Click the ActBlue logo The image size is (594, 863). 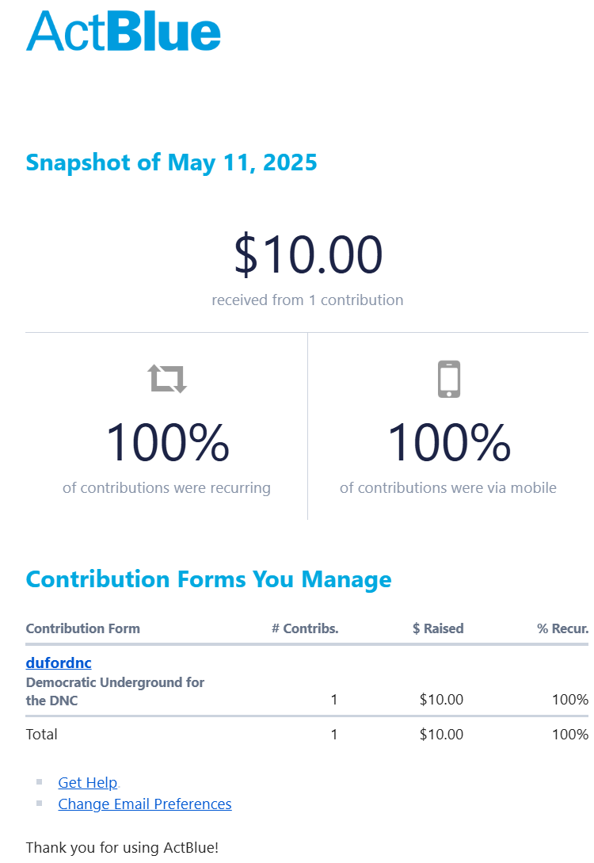click(x=123, y=32)
